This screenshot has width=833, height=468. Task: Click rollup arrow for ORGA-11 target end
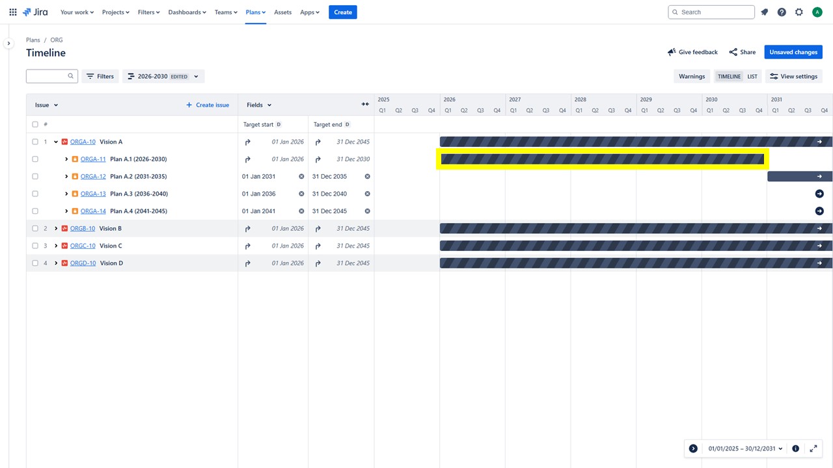click(x=318, y=159)
